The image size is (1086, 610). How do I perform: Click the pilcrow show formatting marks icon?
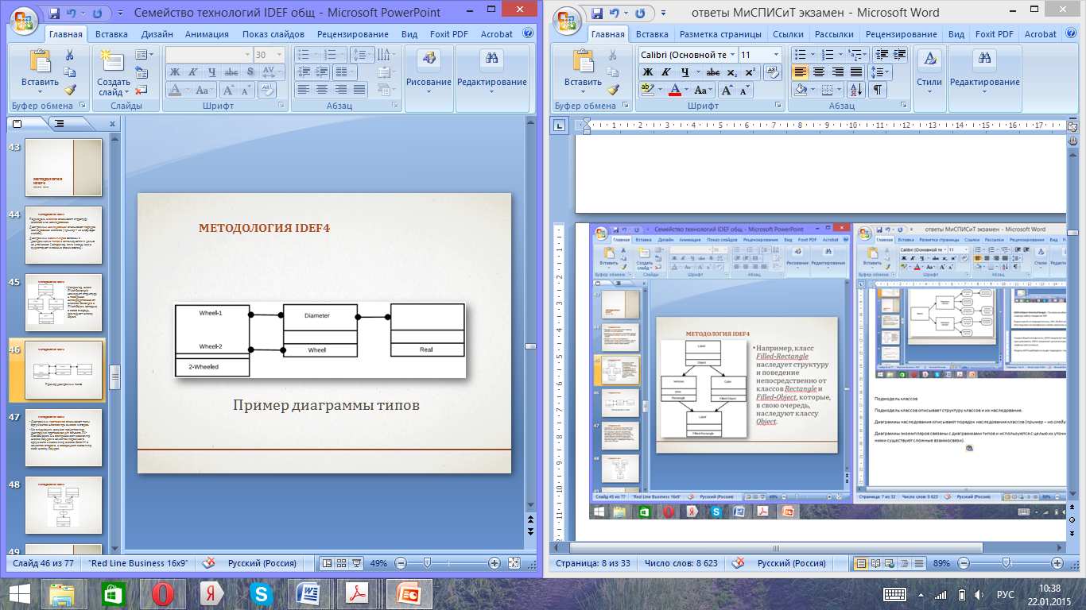[878, 91]
